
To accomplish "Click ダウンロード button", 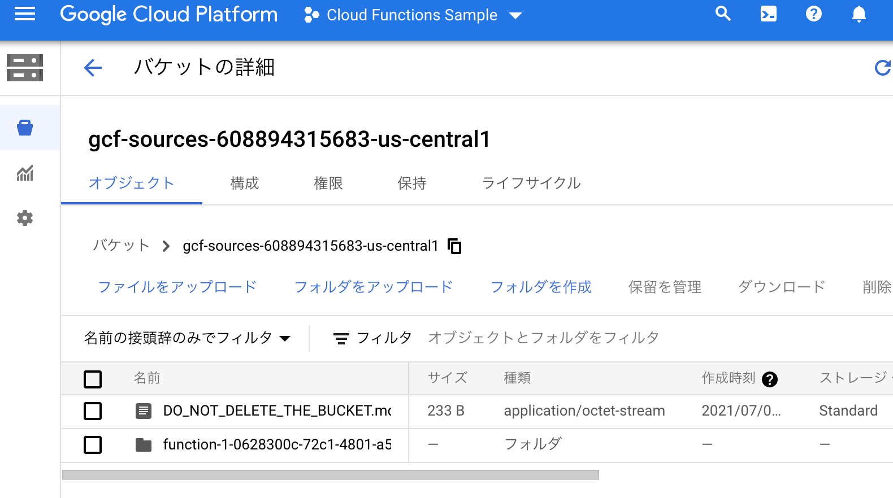I will click(x=782, y=287).
